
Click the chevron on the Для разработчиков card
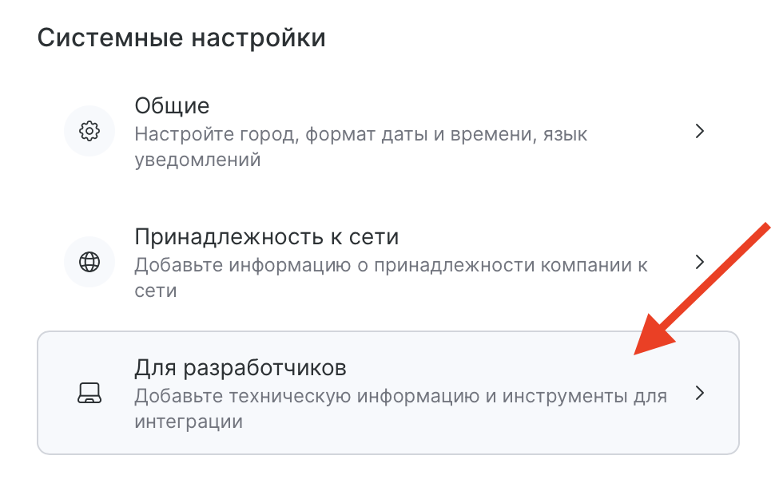pos(699,393)
